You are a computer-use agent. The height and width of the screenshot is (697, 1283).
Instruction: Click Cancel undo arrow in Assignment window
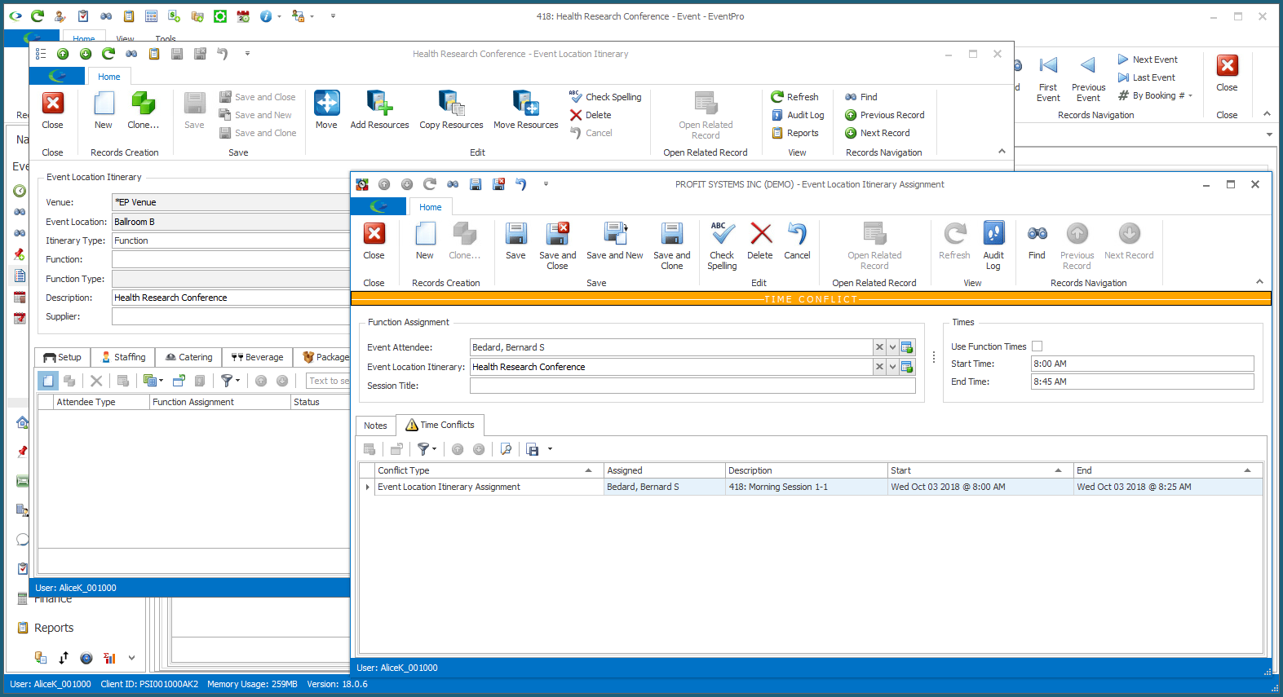(797, 241)
